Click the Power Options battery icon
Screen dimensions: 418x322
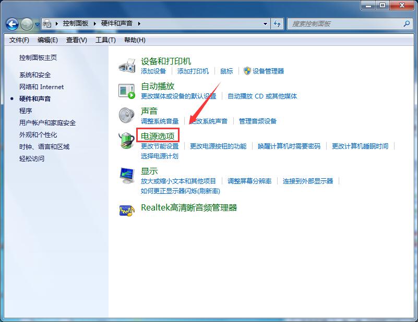click(127, 141)
